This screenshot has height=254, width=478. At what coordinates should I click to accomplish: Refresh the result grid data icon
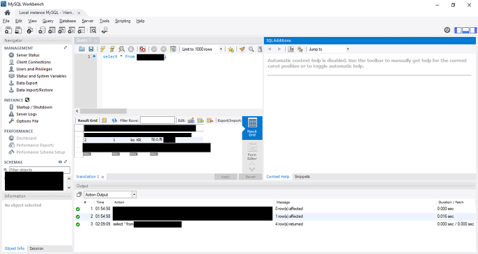pyautogui.click(x=114, y=120)
